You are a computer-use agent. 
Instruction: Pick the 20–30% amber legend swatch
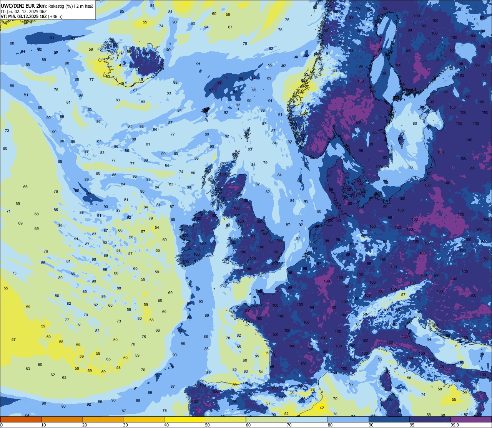pyautogui.click(x=103, y=419)
